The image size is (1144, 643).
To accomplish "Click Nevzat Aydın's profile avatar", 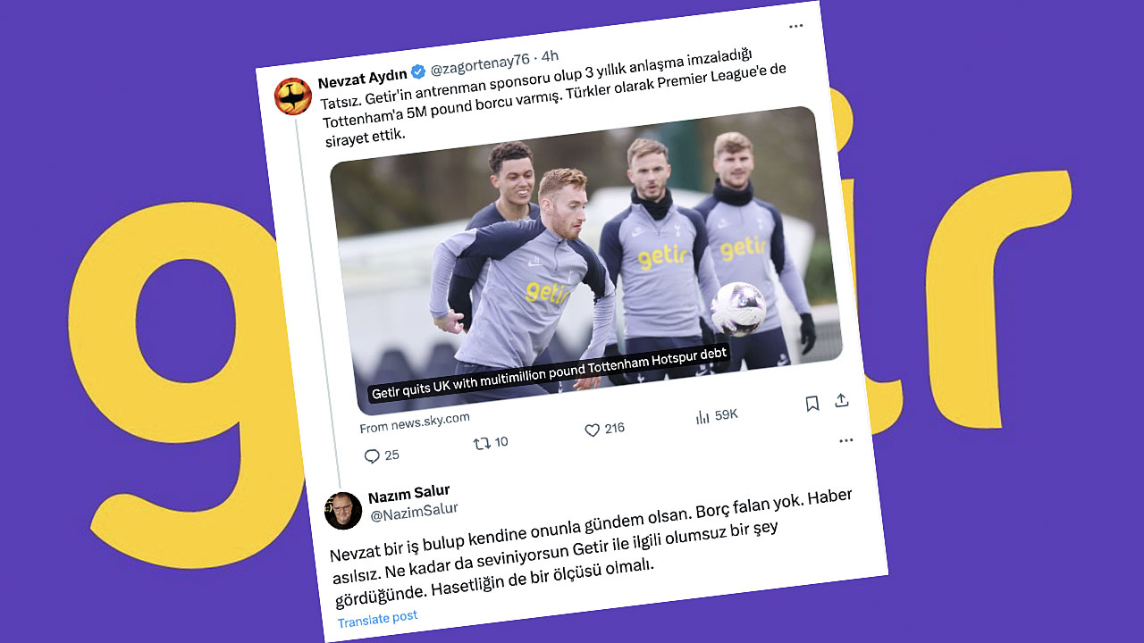I will click(292, 96).
